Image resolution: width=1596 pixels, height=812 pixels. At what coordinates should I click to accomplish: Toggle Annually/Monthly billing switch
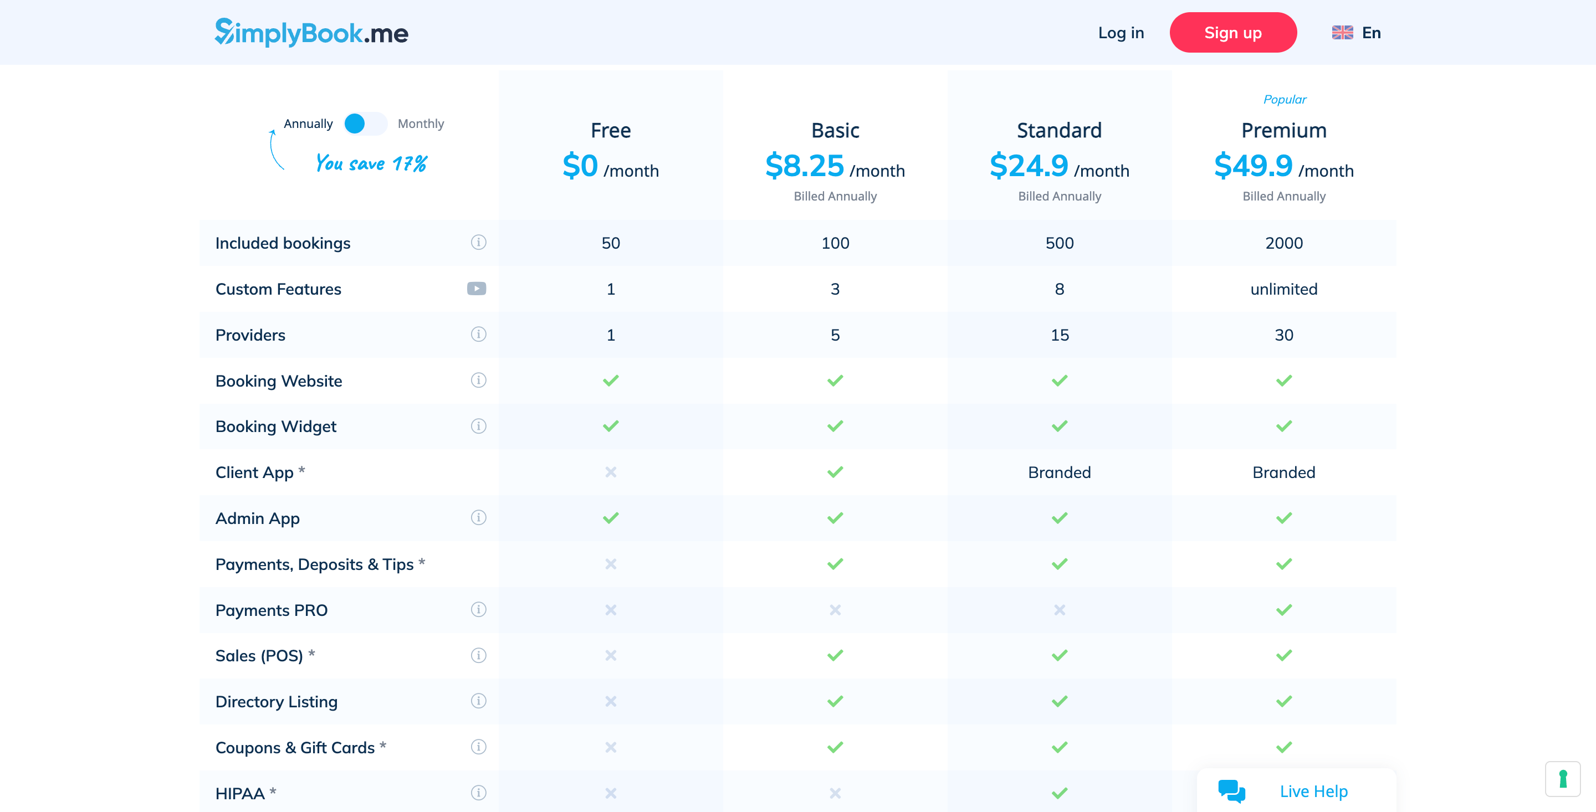pos(365,124)
